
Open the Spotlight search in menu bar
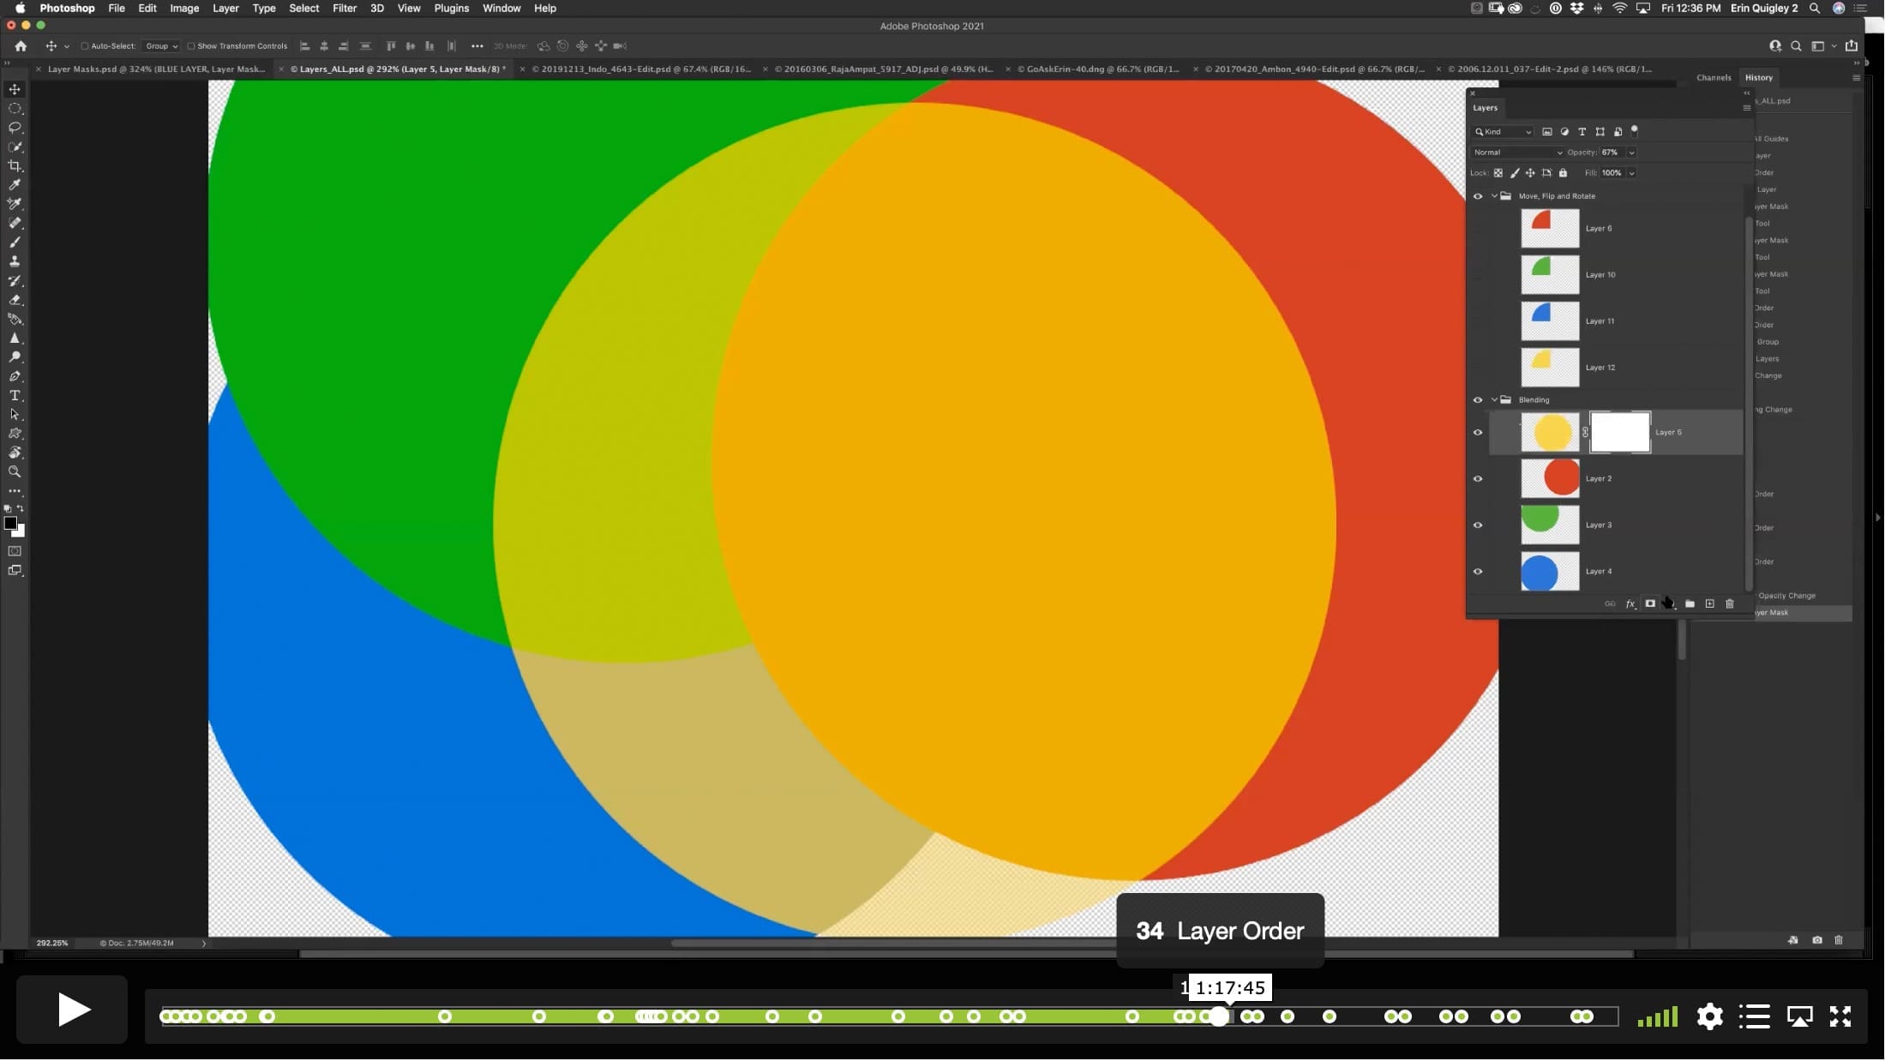click(x=1814, y=9)
